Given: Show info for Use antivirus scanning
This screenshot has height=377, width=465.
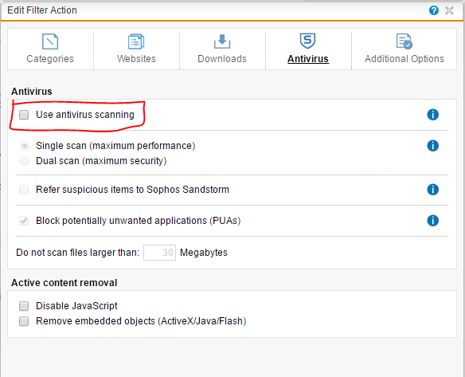Looking at the screenshot, I should [432, 115].
